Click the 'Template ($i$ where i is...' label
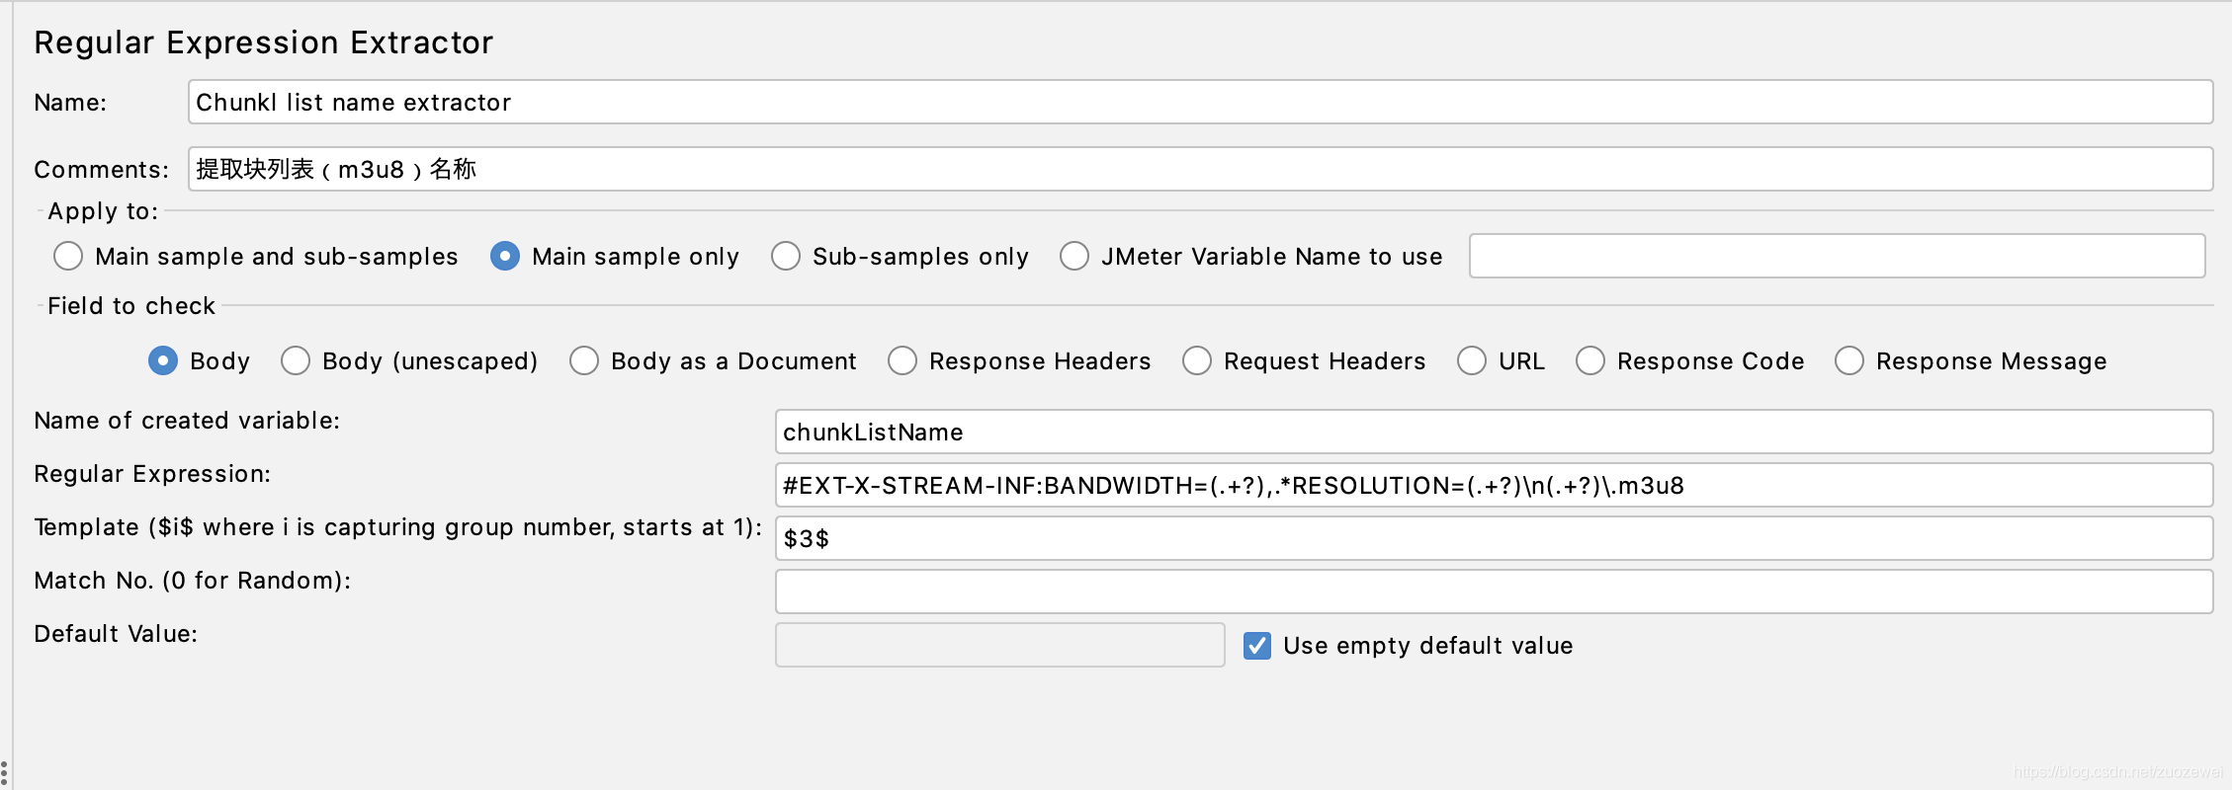 pyautogui.click(x=398, y=527)
